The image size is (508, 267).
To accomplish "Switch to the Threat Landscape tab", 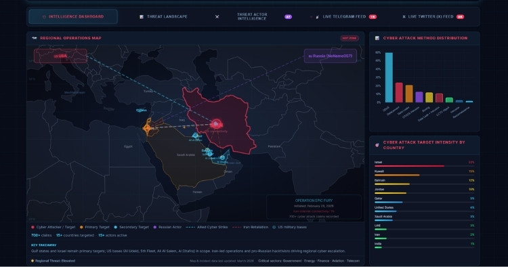I will (x=164, y=16).
